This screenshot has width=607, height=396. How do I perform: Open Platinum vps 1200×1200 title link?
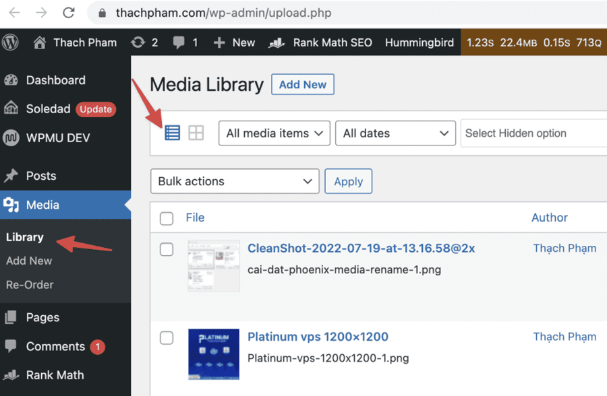(318, 337)
